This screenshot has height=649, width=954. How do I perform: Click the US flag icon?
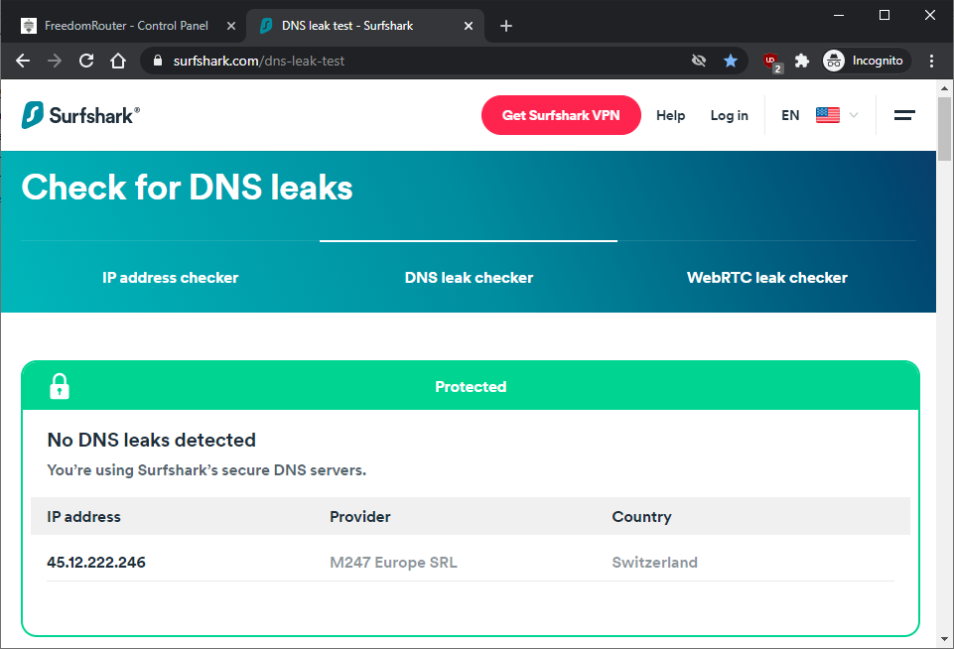(828, 115)
